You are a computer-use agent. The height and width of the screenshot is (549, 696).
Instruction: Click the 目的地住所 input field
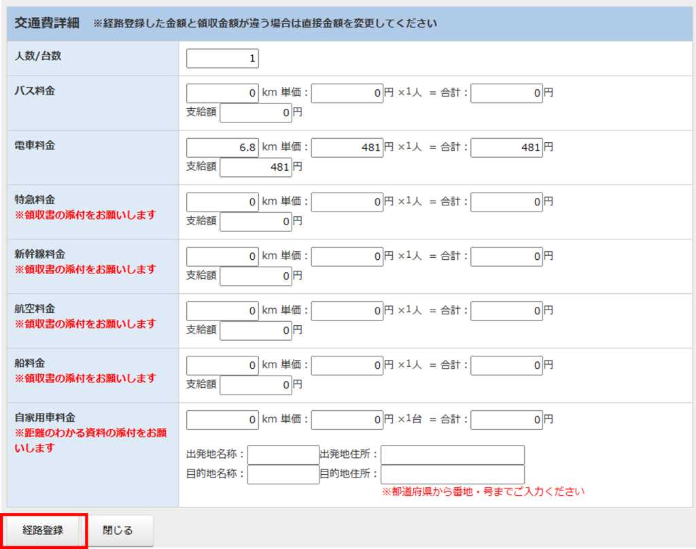453,474
